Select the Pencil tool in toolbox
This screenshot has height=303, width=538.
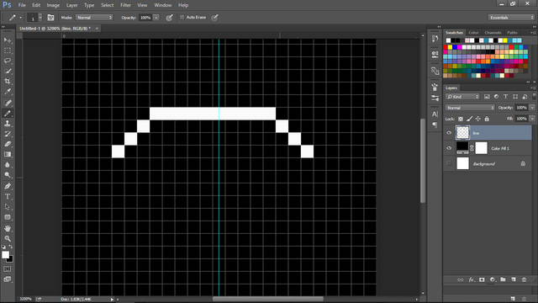point(8,113)
